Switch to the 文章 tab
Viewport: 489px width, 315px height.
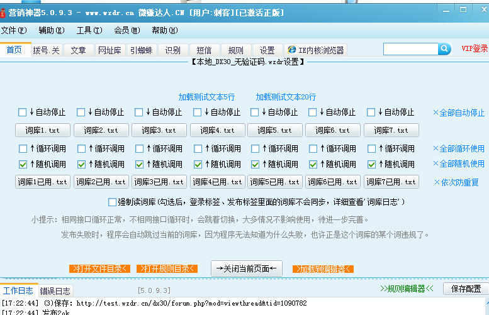78,50
